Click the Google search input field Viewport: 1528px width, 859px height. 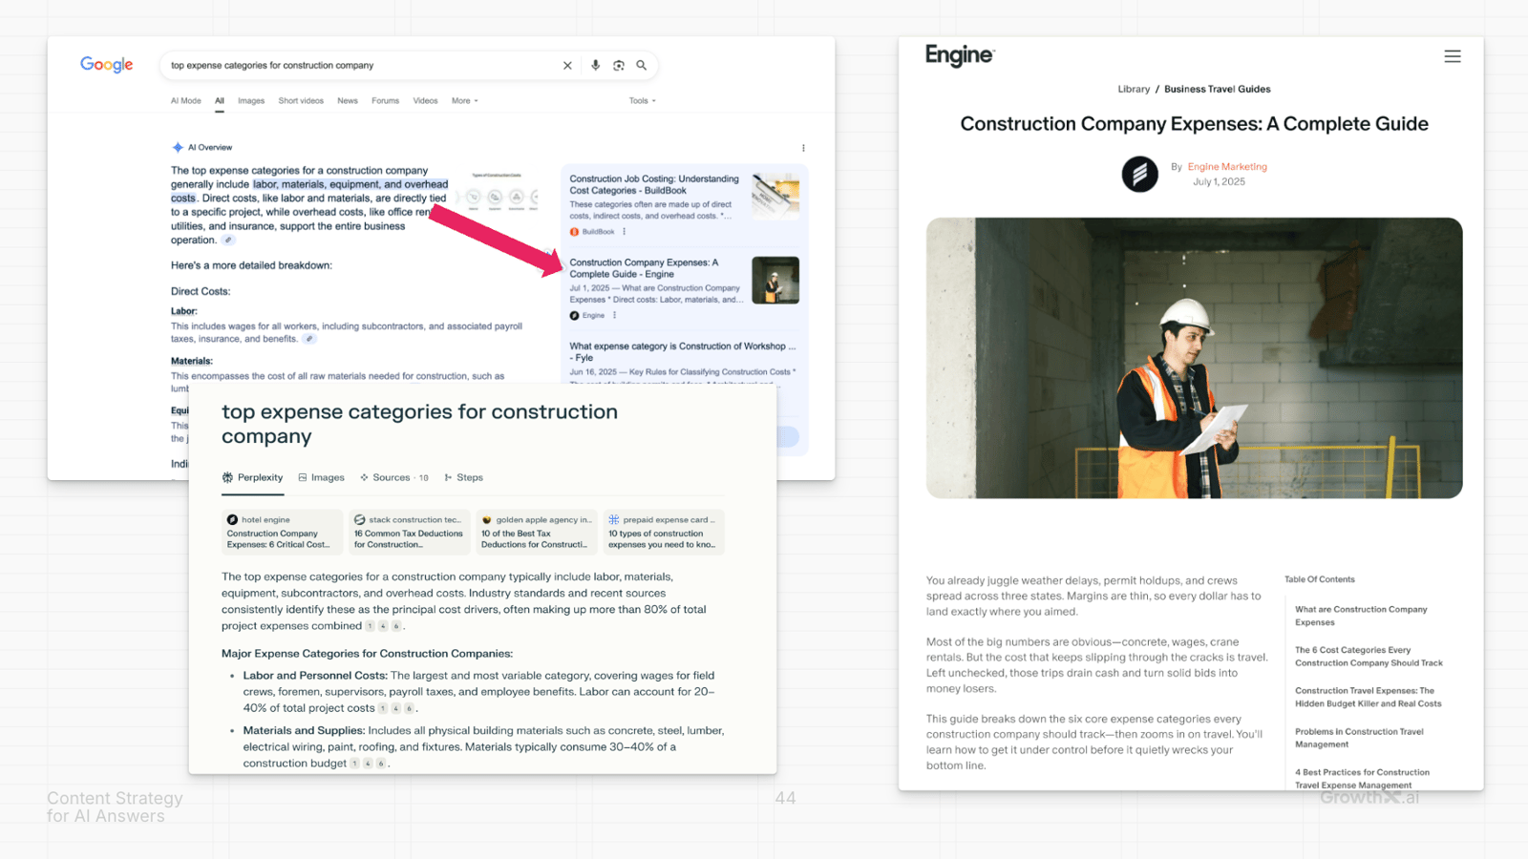363,66
